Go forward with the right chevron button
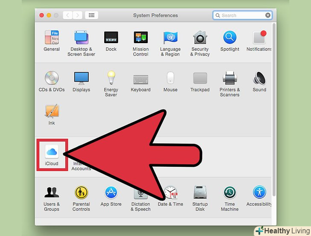 coord(78,15)
